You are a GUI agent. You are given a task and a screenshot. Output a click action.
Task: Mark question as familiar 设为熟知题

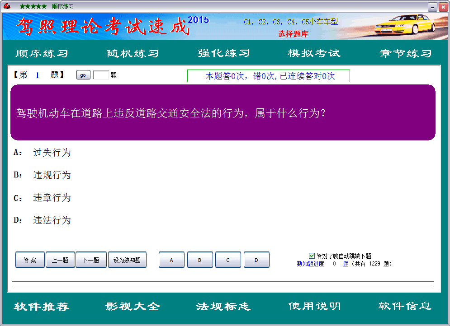pos(127,260)
